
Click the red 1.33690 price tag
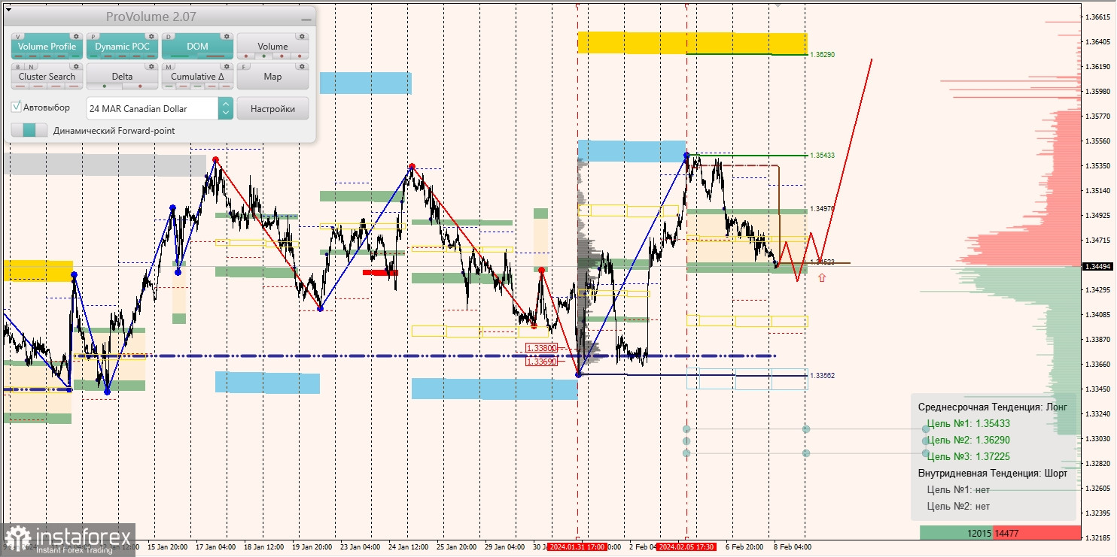tap(541, 362)
